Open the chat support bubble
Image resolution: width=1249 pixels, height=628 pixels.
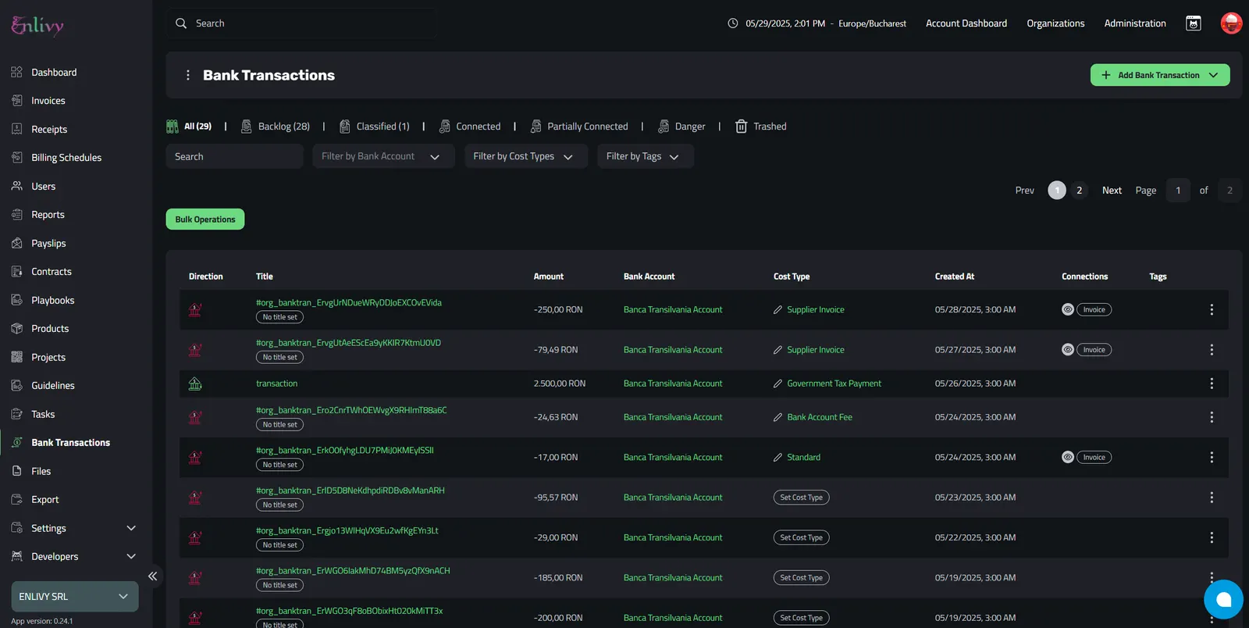pos(1223,599)
